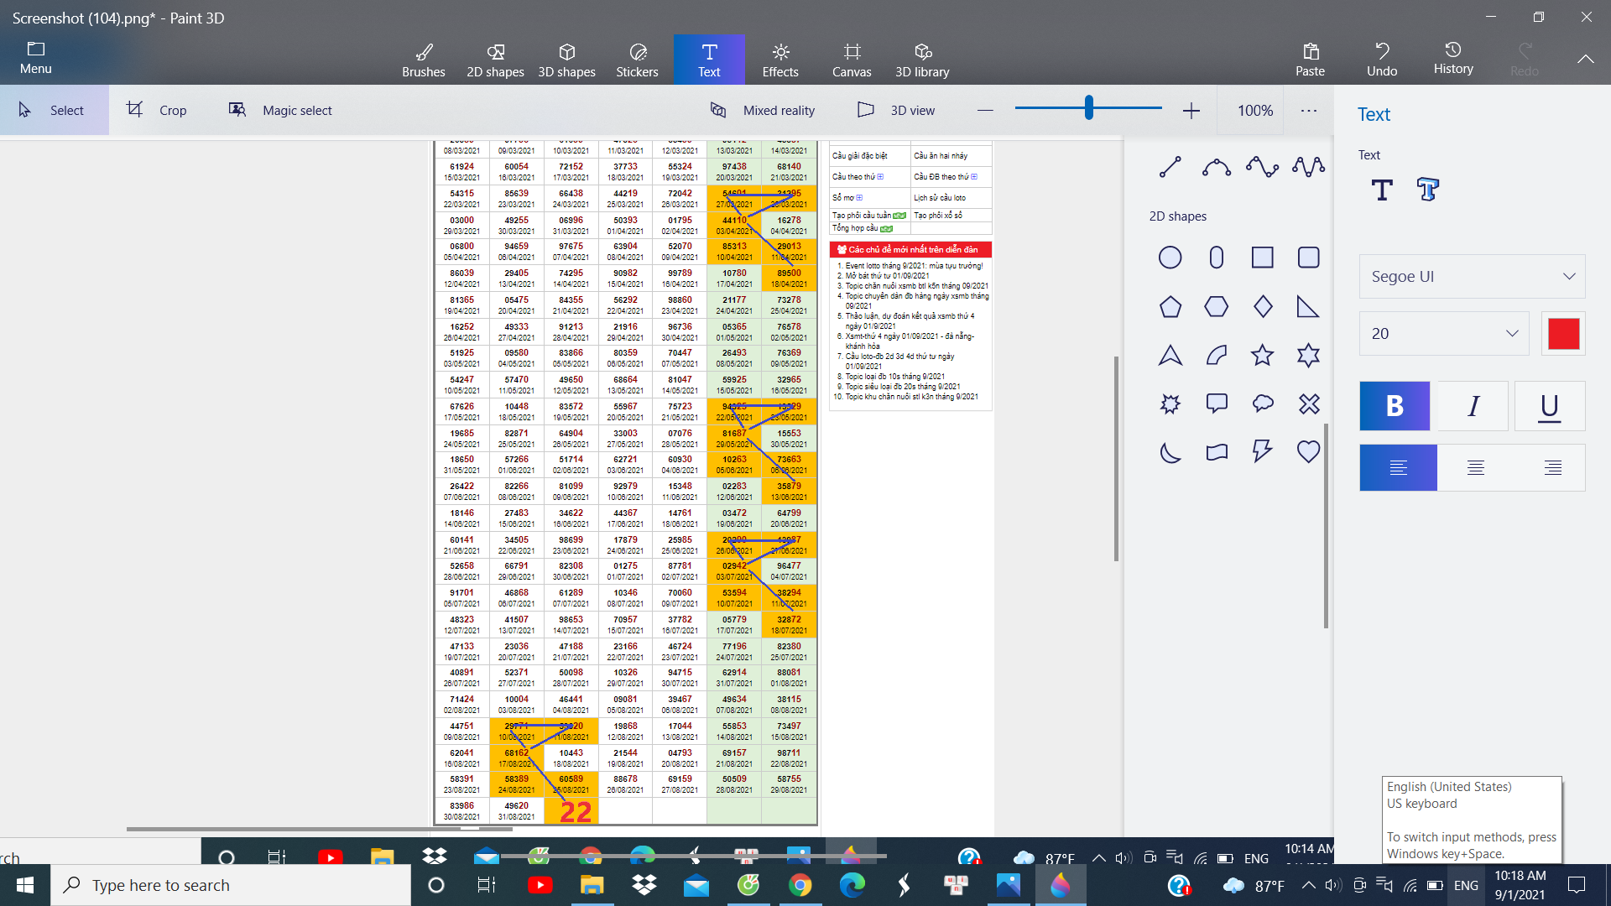Select the leaf shape

pos(1216,356)
